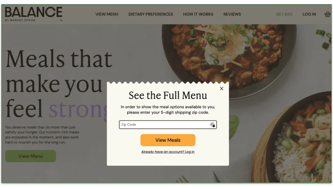
Task: Click the green View Menu hero button
Action: (31, 156)
